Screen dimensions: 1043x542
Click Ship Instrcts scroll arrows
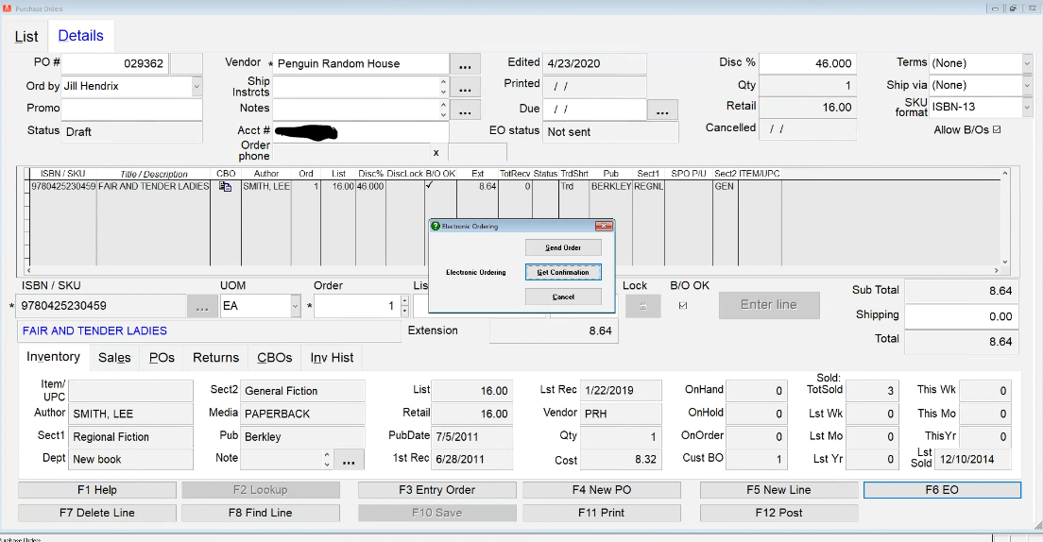coord(444,87)
